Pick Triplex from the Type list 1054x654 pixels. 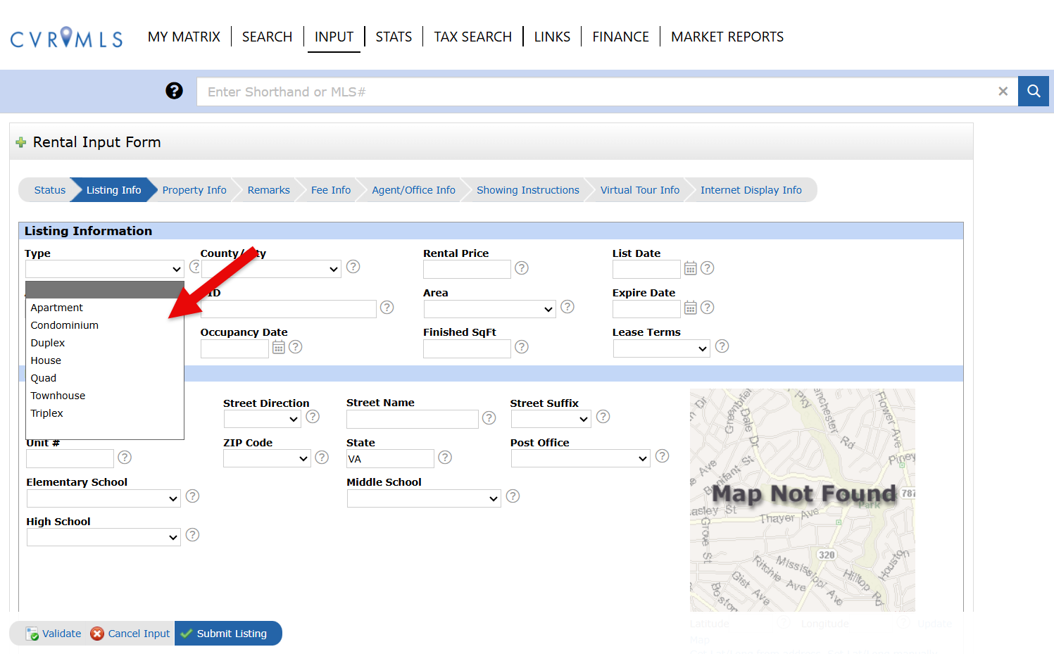(x=105, y=413)
